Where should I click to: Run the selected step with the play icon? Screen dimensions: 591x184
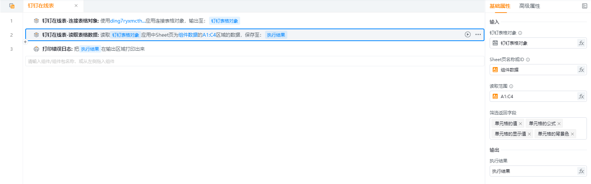(x=468, y=34)
